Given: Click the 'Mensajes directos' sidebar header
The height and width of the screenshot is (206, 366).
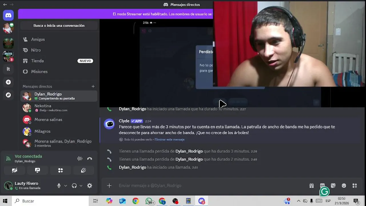Looking at the screenshot, I should (x=37, y=86).
